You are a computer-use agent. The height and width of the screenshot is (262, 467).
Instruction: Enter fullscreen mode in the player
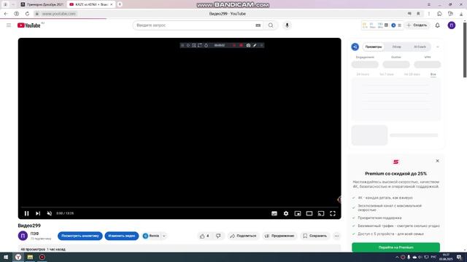(333, 213)
